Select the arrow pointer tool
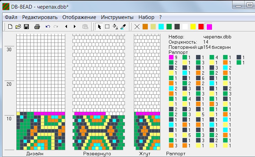This screenshot has height=157, width=255. pyautogui.click(x=99, y=27)
